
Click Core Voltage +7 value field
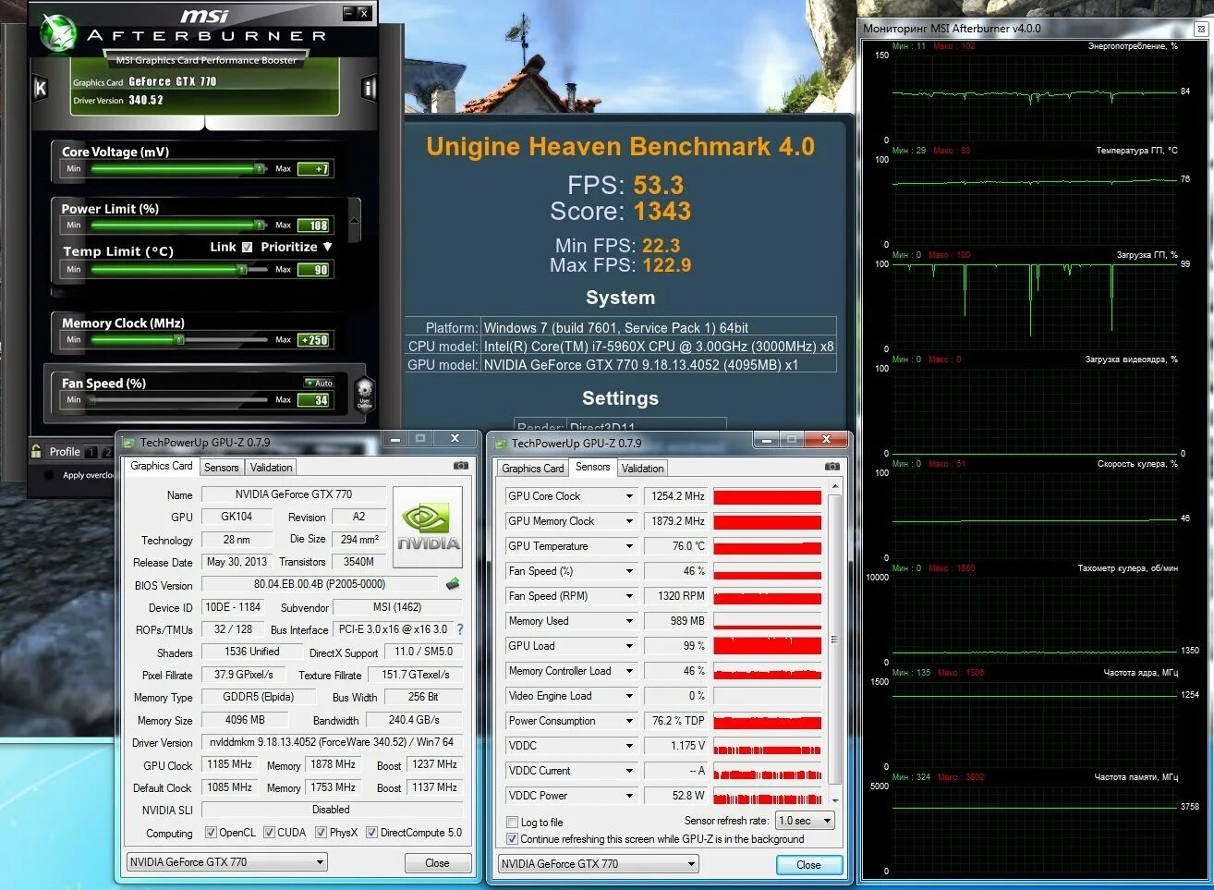coord(315,169)
